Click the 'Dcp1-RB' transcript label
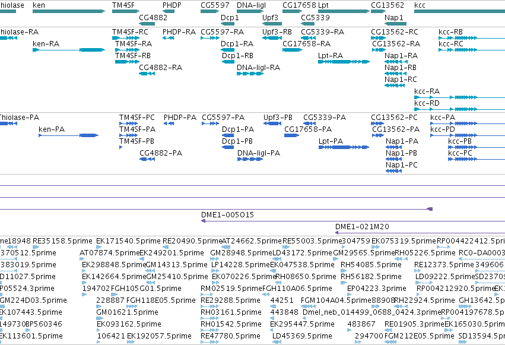The image size is (505, 345). 237,56
